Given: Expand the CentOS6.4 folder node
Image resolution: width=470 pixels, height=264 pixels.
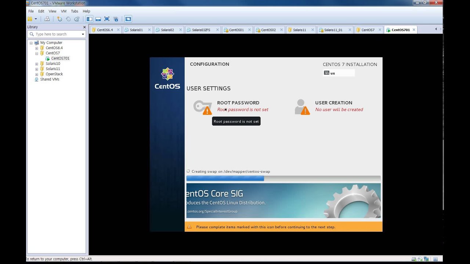Looking at the screenshot, I should point(37,48).
